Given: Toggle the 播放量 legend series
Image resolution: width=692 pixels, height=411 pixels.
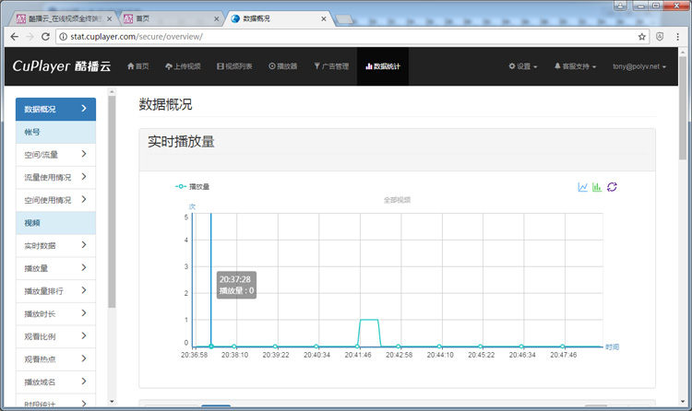Looking at the screenshot, I should tap(193, 187).
